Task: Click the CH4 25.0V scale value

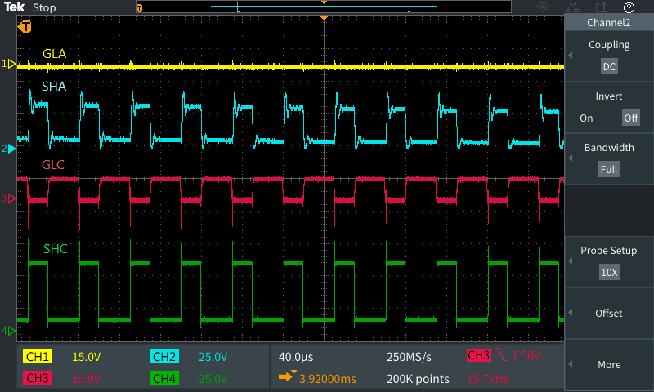Action: point(213,379)
